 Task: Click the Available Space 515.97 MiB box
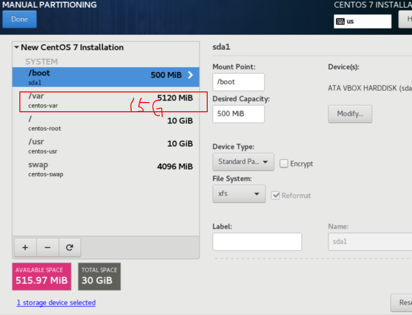coord(42,277)
